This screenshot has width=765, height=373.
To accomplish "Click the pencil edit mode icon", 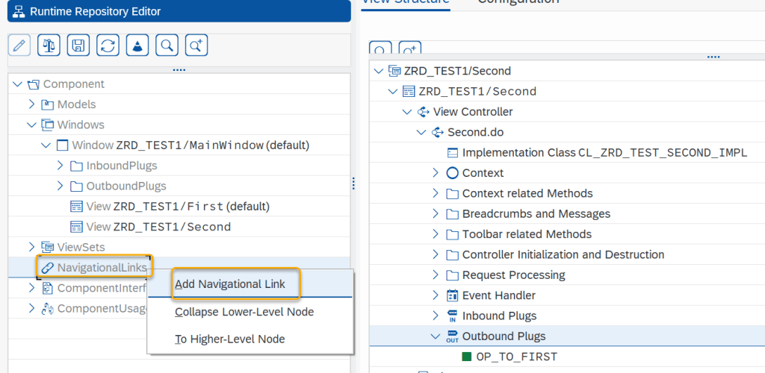I will point(19,45).
